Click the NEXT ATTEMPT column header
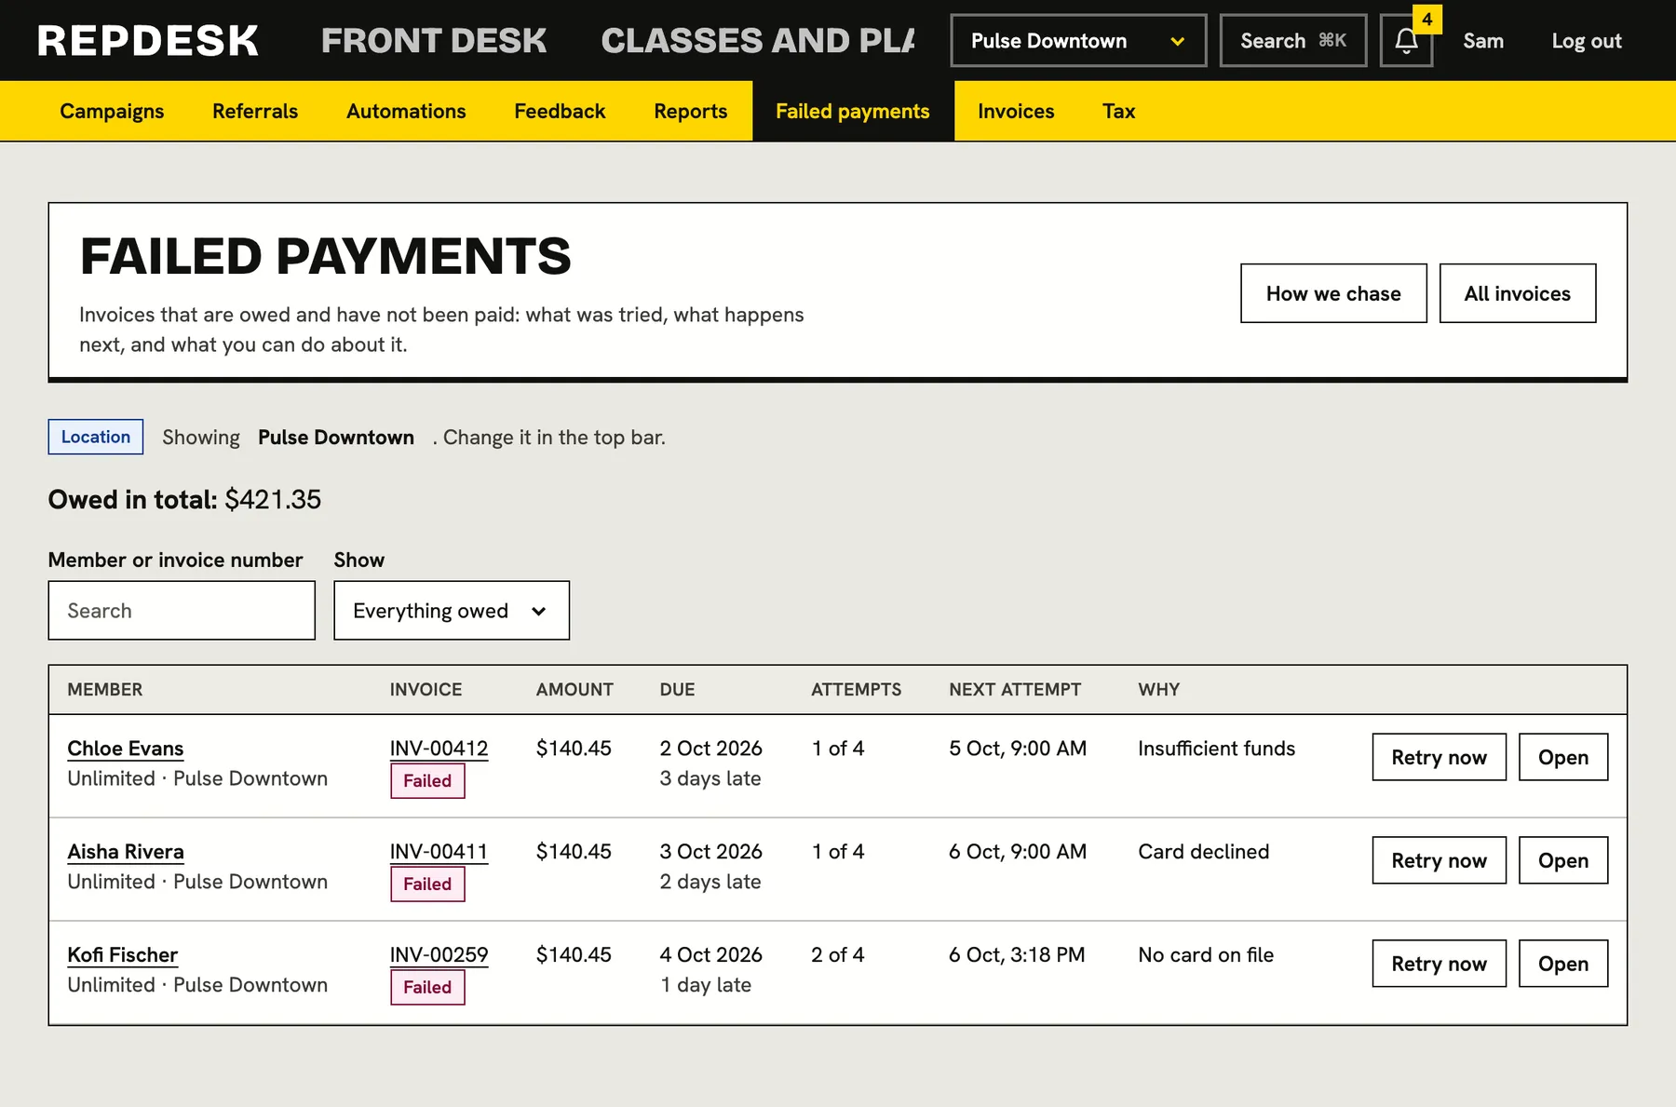The image size is (1676, 1107). (x=1015, y=690)
